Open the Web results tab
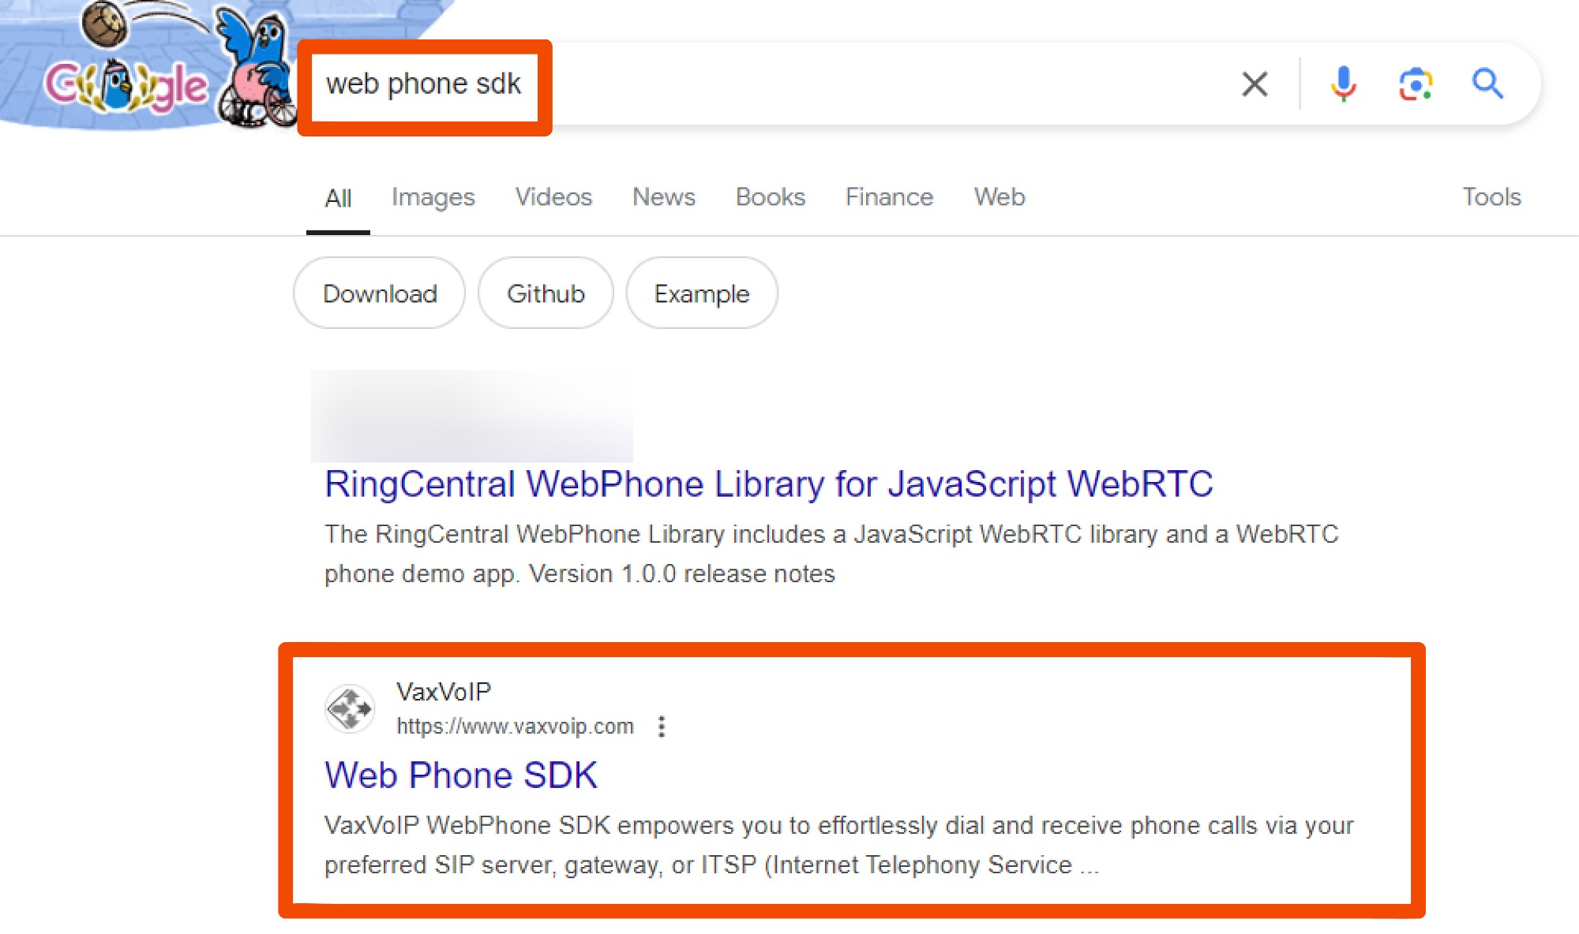The height and width of the screenshot is (934, 1579). click(x=999, y=197)
